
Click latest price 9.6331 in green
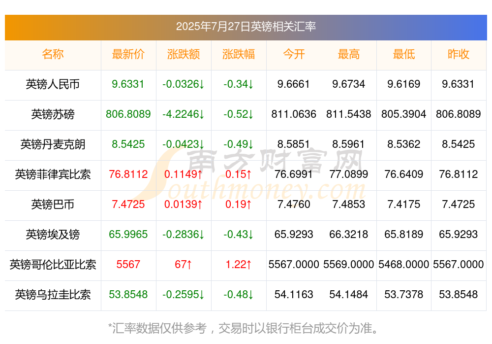[x=128, y=84]
